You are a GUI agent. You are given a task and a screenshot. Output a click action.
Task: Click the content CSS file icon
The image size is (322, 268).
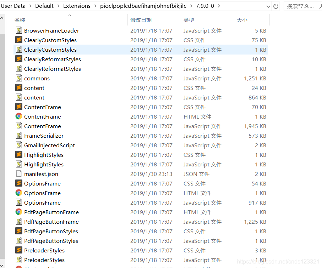pyautogui.click(x=19, y=88)
